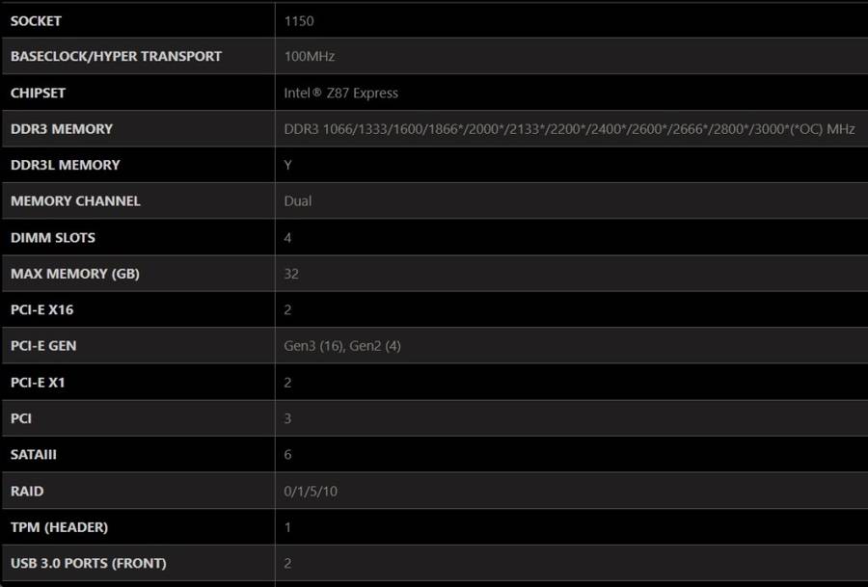Click the Intel Z87 Express chipset value
Image resolution: width=868 pixels, height=587 pixels.
coord(340,93)
